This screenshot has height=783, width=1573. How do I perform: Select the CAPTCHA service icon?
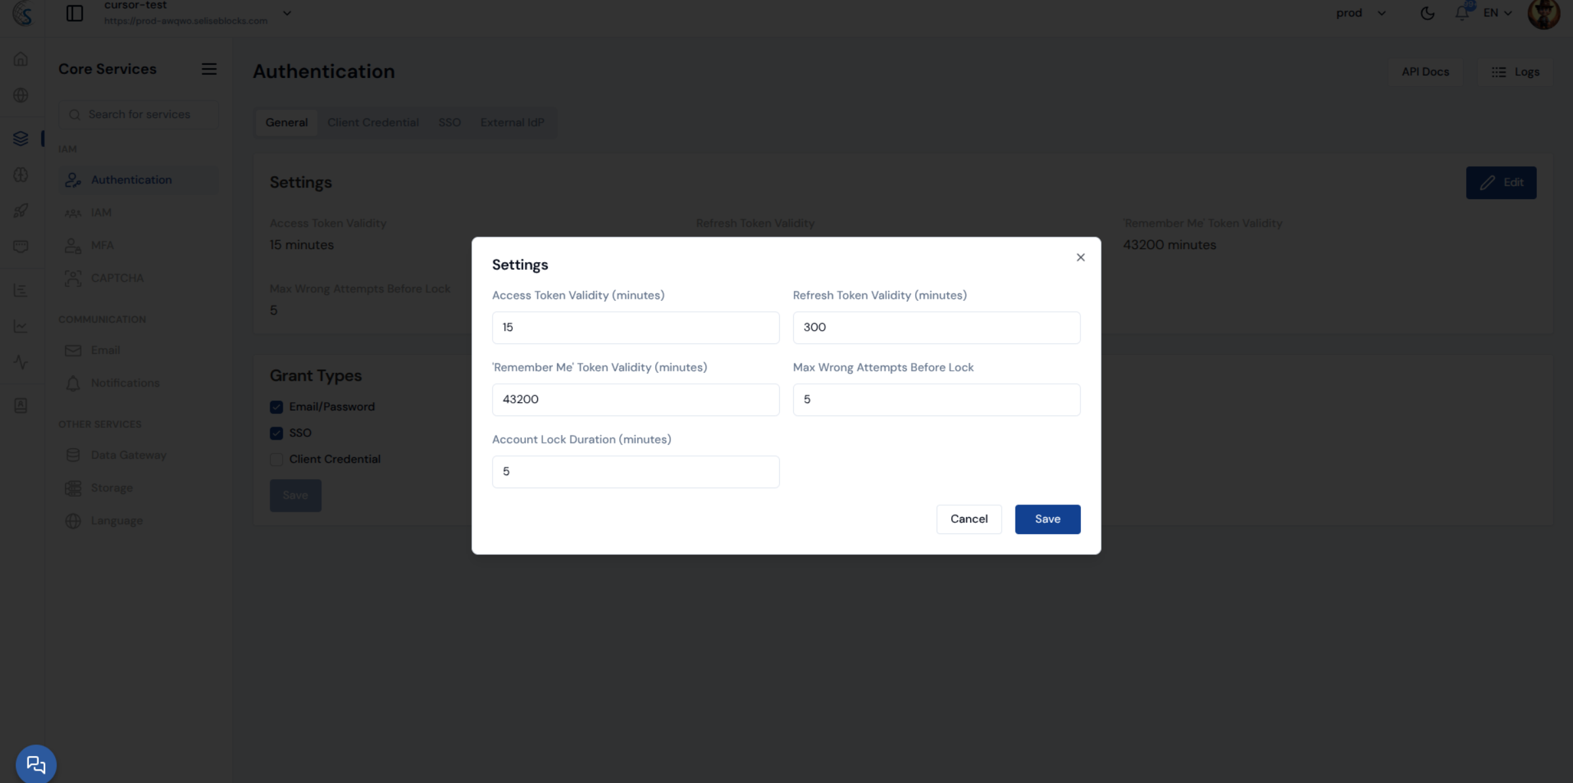[x=73, y=278]
